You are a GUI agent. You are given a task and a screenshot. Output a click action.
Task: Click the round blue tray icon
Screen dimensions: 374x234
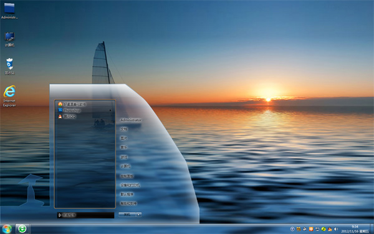292,229
